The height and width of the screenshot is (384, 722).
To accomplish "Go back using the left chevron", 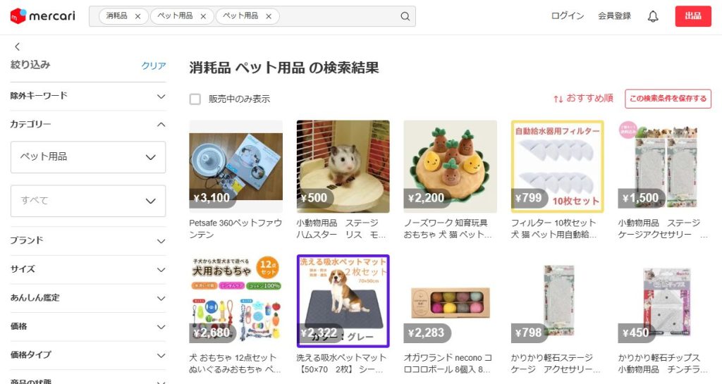I will click(x=17, y=47).
